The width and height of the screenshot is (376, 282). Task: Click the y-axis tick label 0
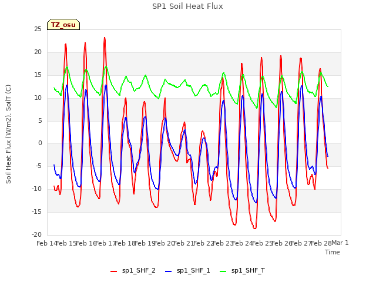[x=40, y=143]
